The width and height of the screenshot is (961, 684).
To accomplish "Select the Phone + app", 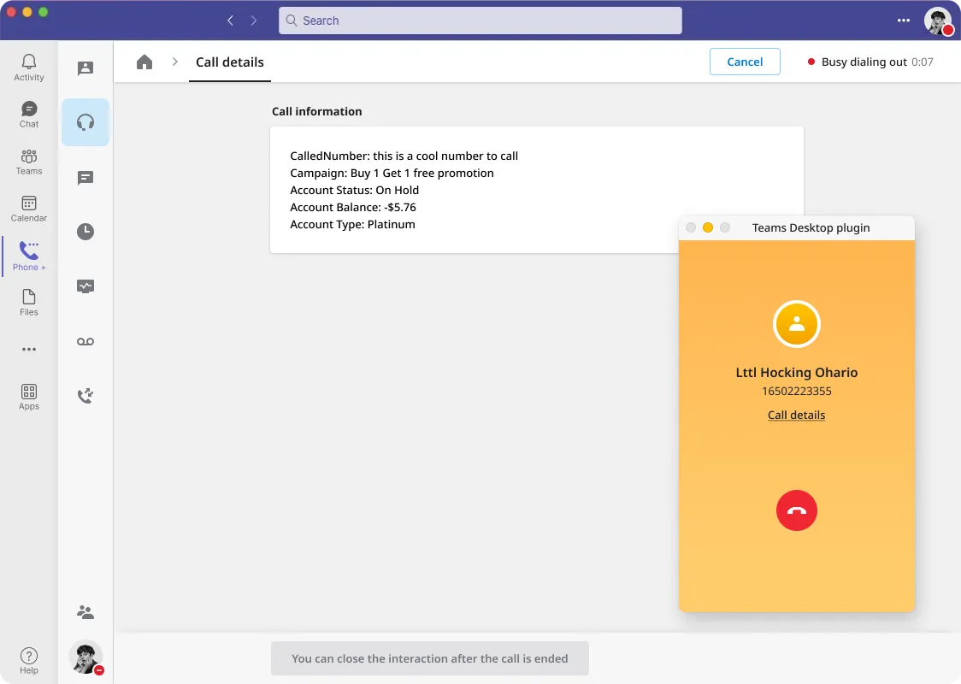I will 29,256.
